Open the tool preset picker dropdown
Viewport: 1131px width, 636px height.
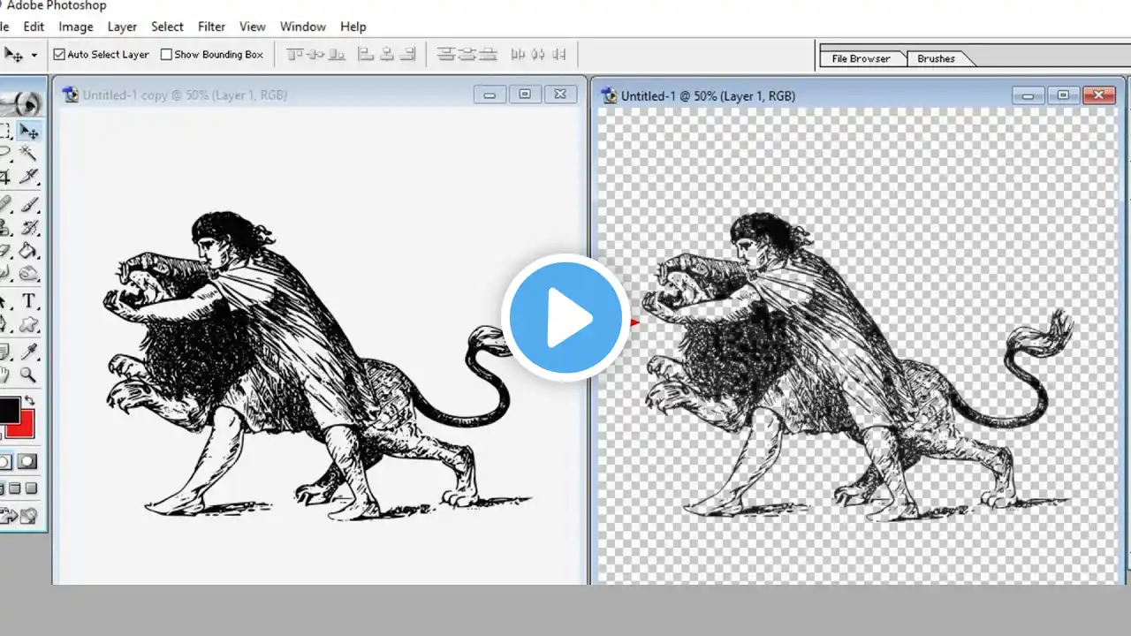pyautogui.click(x=33, y=55)
